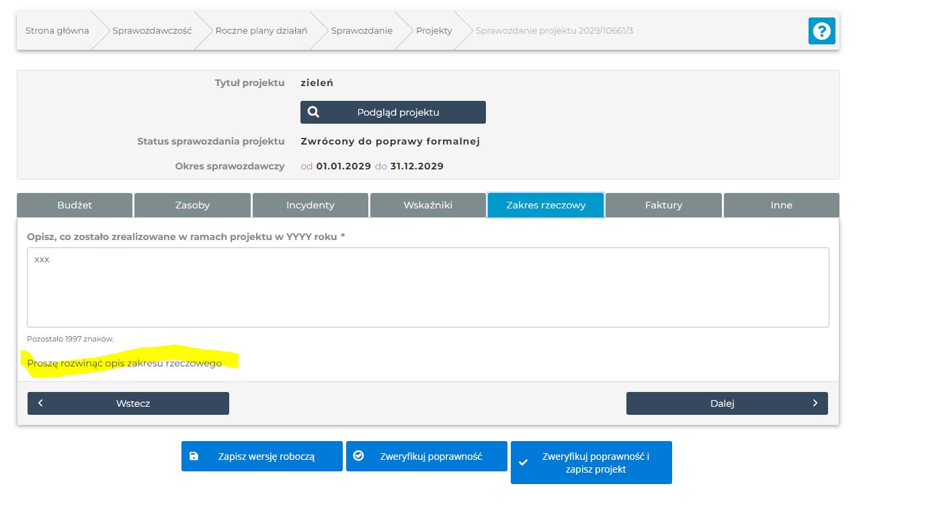Click left chevron on Wstecz button
Viewport: 945px width, 513px height.
click(41, 403)
